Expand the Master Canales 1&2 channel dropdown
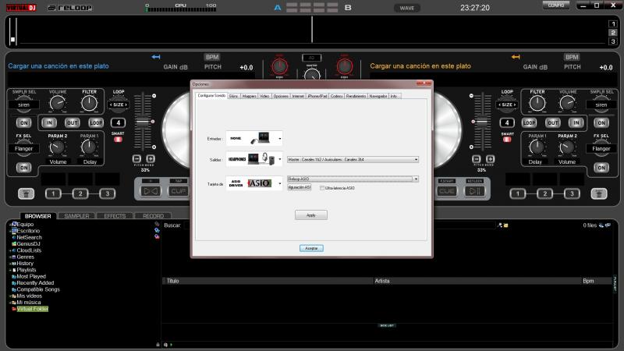The height and width of the screenshot is (351, 624). click(353, 159)
